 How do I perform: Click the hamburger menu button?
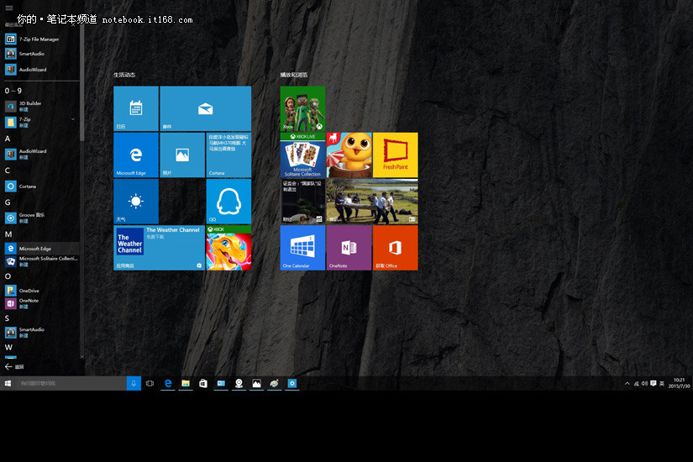pyautogui.click(x=9, y=8)
